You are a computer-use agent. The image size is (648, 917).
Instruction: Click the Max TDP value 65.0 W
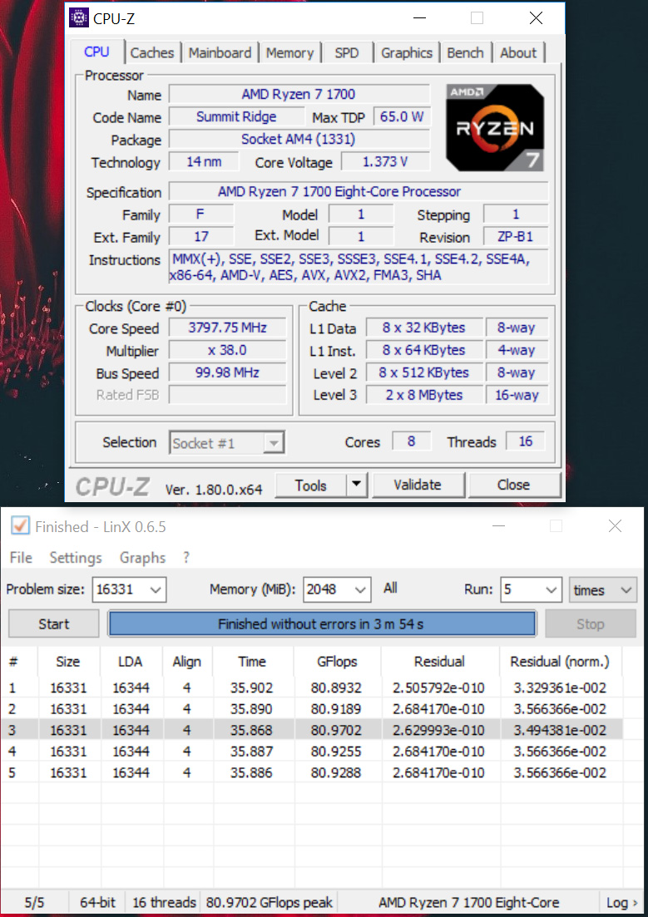(402, 116)
